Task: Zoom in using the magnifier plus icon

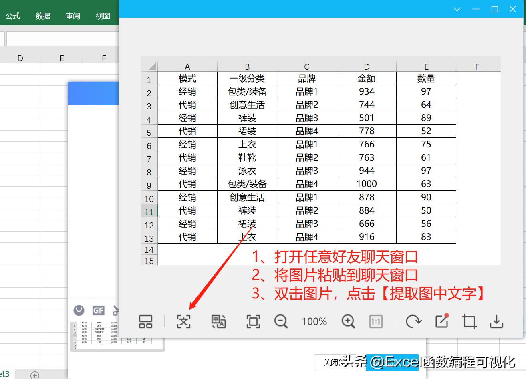Action: point(347,321)
